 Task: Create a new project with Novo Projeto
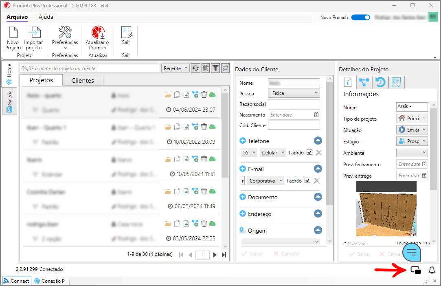point(13,38)
